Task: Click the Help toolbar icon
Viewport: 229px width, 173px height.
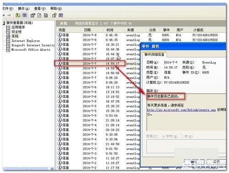Action: (54, 15)
